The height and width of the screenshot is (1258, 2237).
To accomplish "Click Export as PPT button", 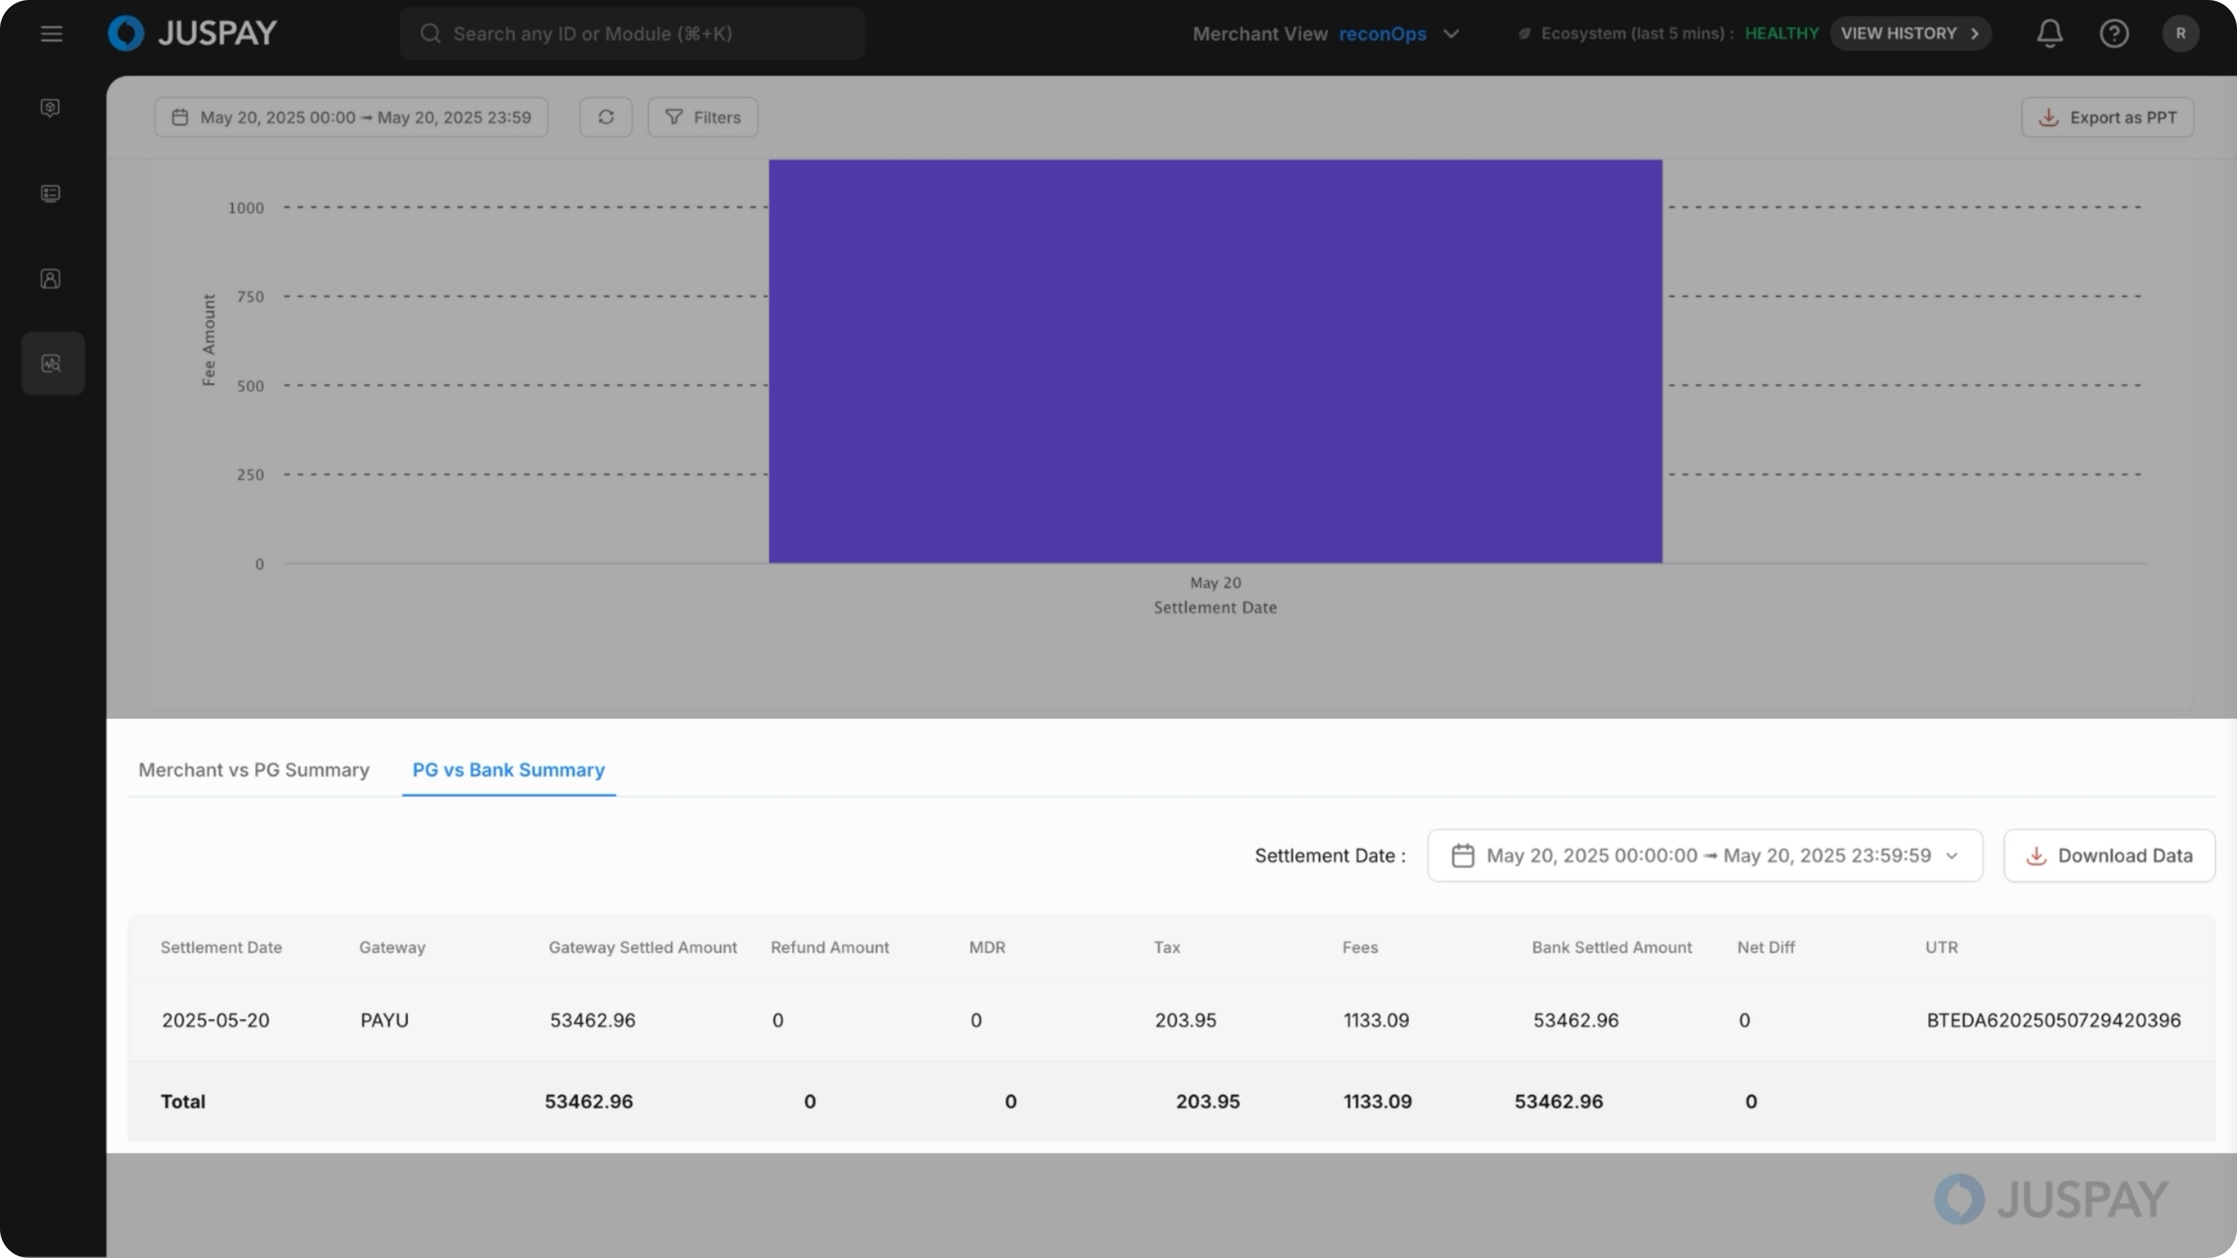I will click(2107, 117).
